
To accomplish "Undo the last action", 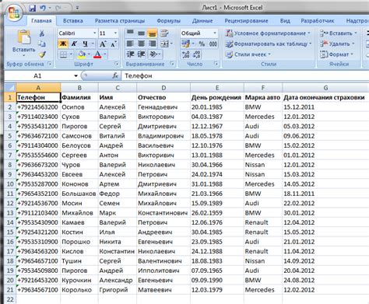I will [43, 8].
